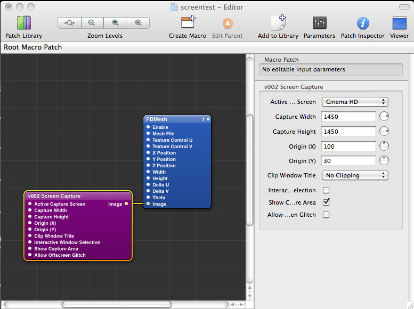Click the scroll up arrow of canvas
Image resolution: width=414 pixels, height=309 pixels.
tap(249, 287)
